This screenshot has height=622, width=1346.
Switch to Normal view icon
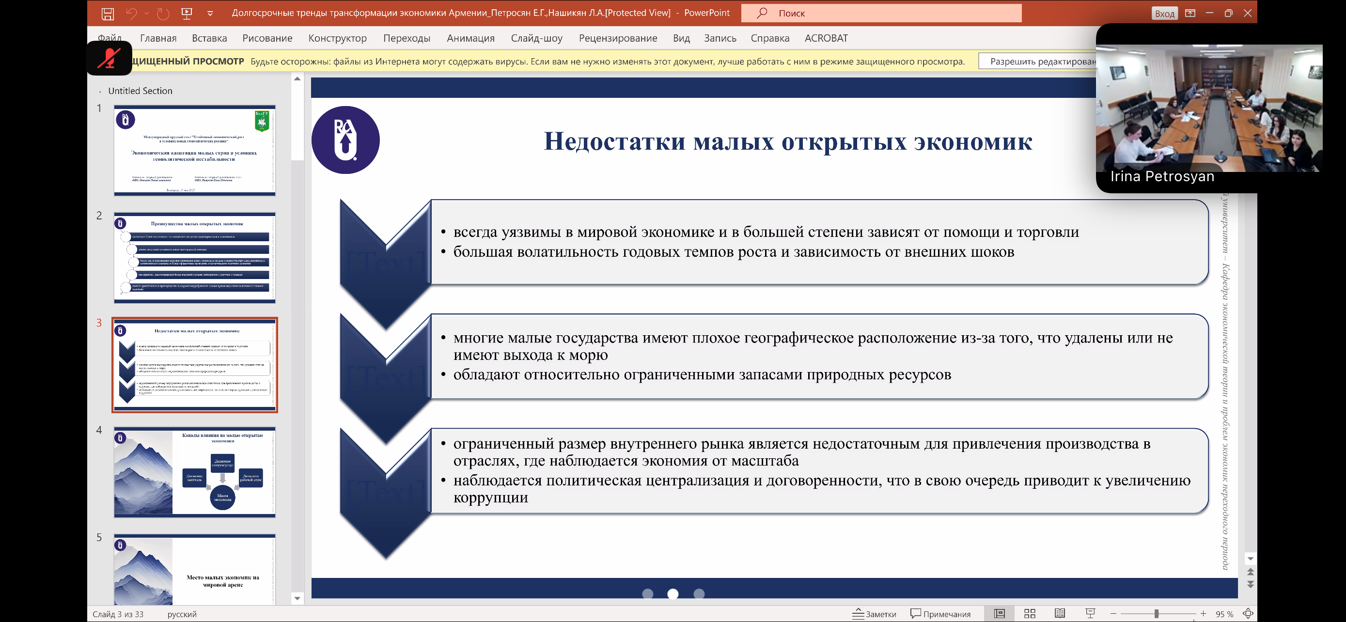(x=1000, y=614)
